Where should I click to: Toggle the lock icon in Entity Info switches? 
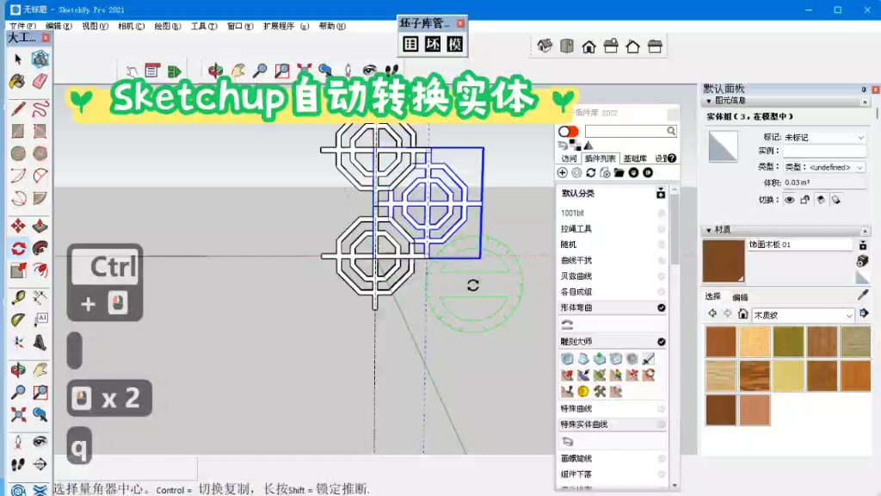(804, 199)
